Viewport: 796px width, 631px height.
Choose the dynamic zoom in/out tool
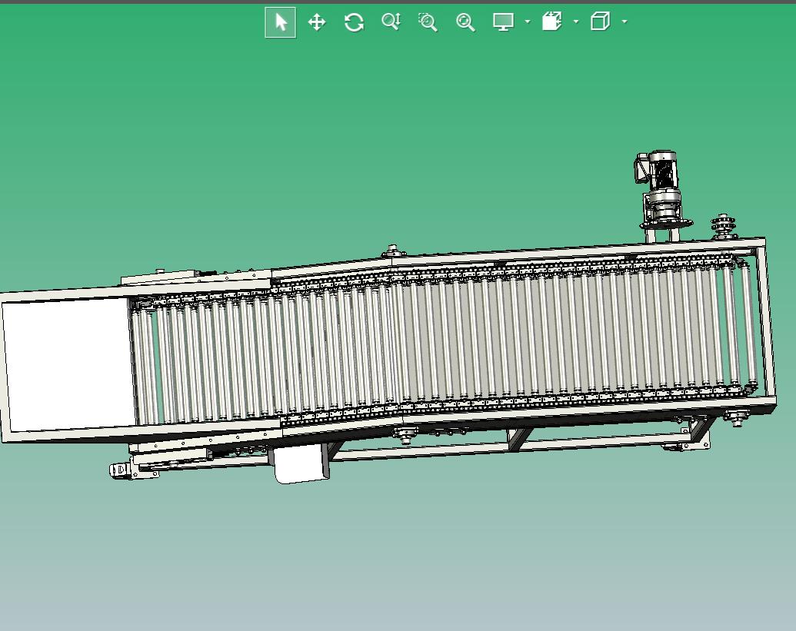tap(391, 22)
